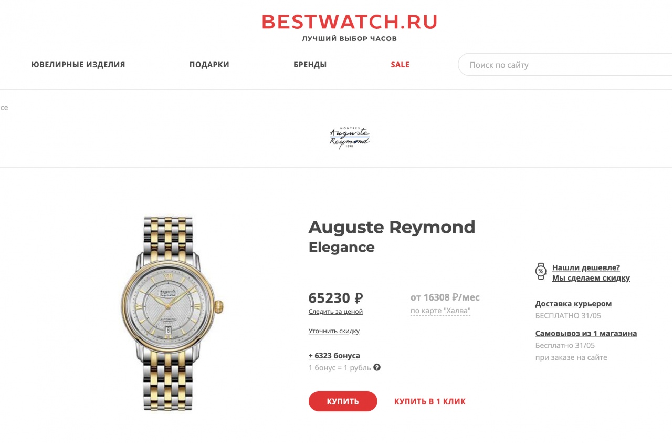Screen dimensions: 672x443
Task: Click the bonus help question mark icon
Action: pos(377,367)
